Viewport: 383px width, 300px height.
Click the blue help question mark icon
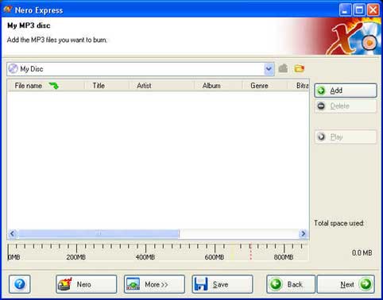coord(20,284)
